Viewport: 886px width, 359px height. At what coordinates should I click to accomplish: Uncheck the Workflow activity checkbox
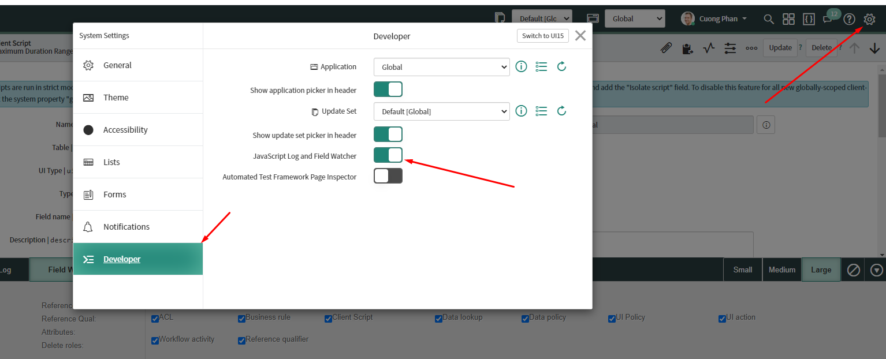pyautogui.click(x=155, y=340)
